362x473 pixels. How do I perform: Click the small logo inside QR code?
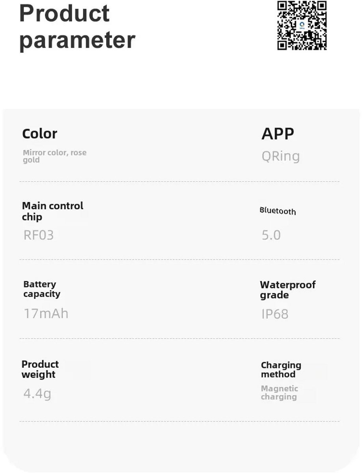[x=302, y=26]
